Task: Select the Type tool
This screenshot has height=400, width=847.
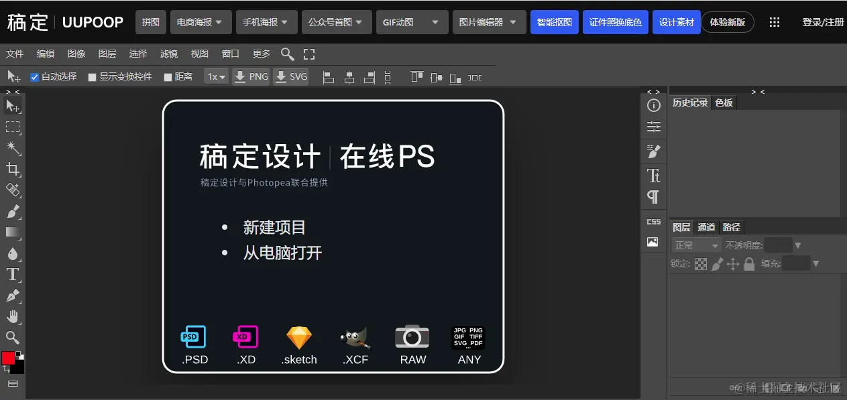Action: click(x=13, y=274)
